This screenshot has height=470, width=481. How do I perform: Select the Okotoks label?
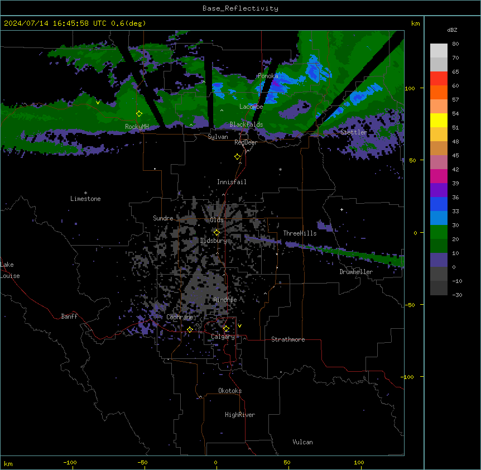pos(230,391)
